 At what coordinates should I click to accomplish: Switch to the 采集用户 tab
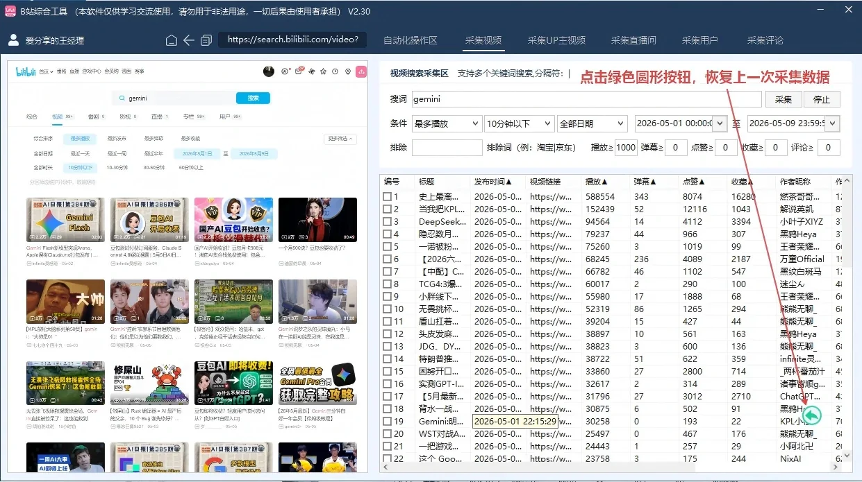pyautogui.click(x=699, y=40)
